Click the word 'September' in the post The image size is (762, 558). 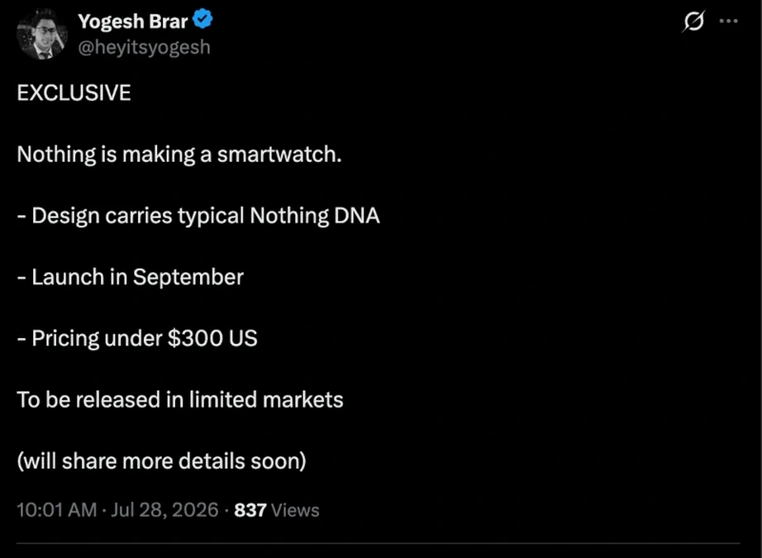coord(188,278)
